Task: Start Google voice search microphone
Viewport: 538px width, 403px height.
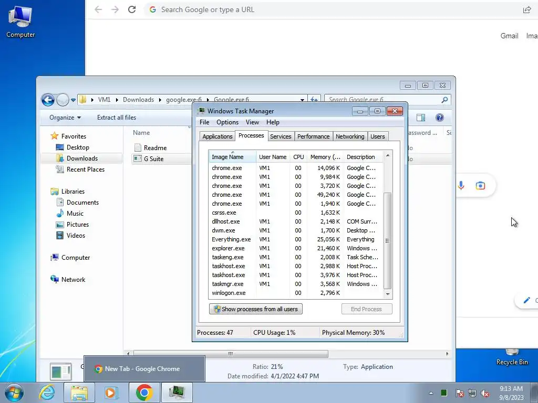Action: point(461,186)
